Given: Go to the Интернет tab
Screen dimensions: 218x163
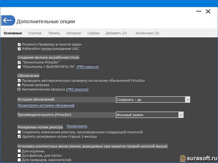Looking at the screenshot, I should (x=74, y=33).
